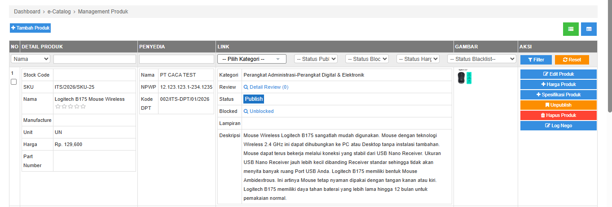Open the Detail Review (0) link

pos(266,87)
